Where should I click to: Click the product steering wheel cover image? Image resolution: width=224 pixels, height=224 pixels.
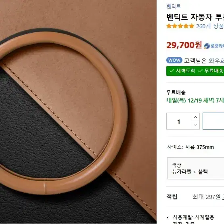78,112
